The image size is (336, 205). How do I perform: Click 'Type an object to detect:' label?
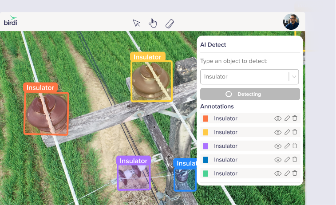click(x=234, y=61)
